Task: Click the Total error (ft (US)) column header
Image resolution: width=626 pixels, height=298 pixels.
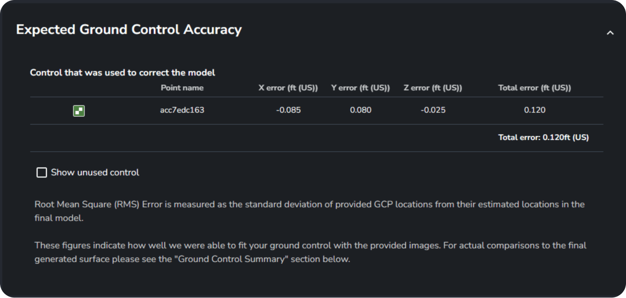Action: click(x=535, y=88)
